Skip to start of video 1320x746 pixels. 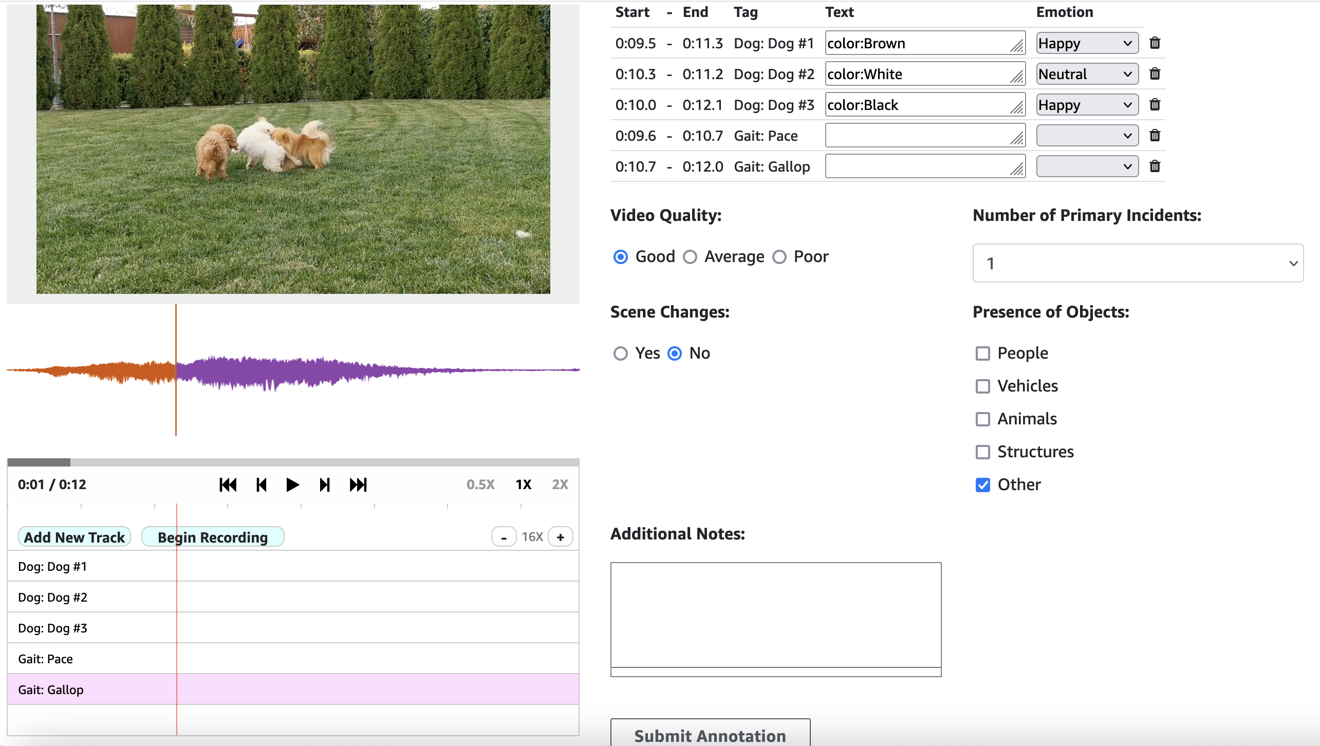point(228,484)
